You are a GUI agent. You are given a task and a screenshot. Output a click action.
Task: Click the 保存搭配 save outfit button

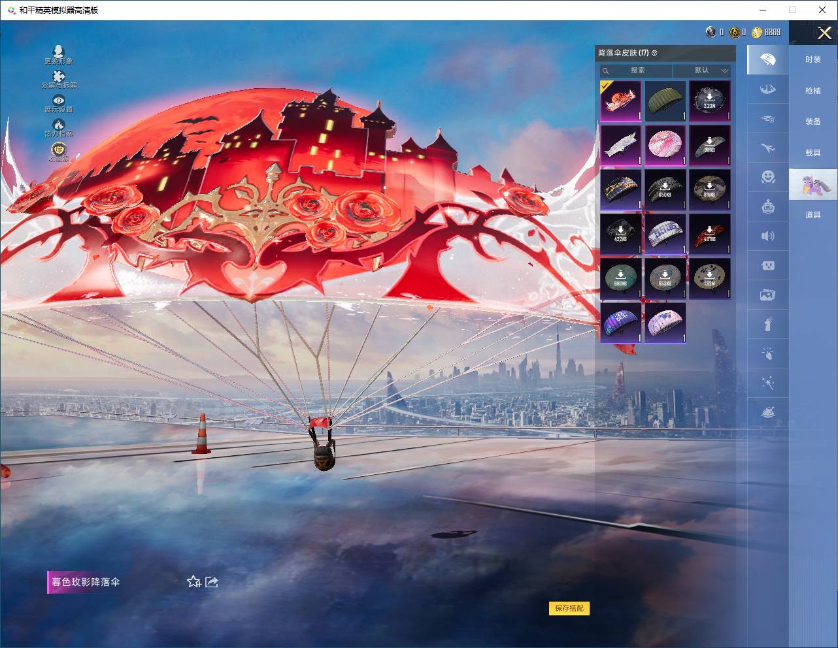point(569,608)
